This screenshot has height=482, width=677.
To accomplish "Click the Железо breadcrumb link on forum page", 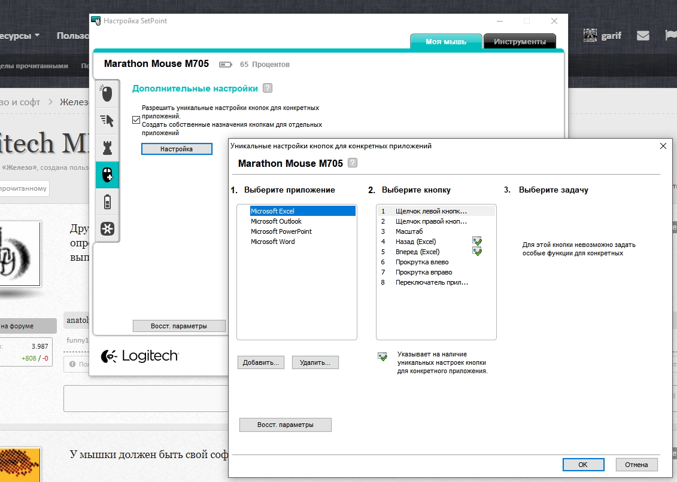I will (74, 102).
